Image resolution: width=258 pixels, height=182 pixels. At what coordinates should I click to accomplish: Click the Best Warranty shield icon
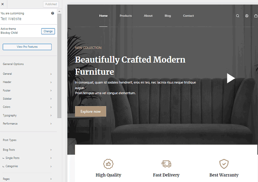coord(224,164)
